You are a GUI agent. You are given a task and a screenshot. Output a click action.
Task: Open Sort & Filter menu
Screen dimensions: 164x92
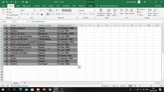[150, 13]
